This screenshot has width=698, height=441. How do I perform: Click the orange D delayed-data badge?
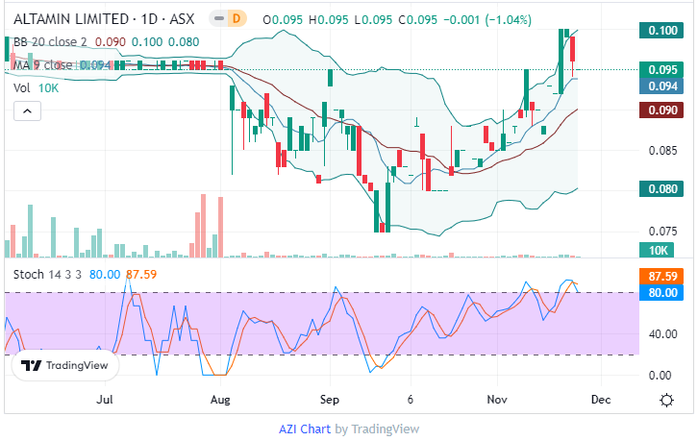click(x=237, y=19)
